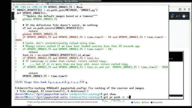Click 'last_ts = os.stat(IMAGES_UPDATEFILE).st_mtime' line

point(56,55)
